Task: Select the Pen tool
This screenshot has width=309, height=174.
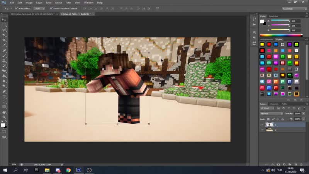Action: click(4, 91)
